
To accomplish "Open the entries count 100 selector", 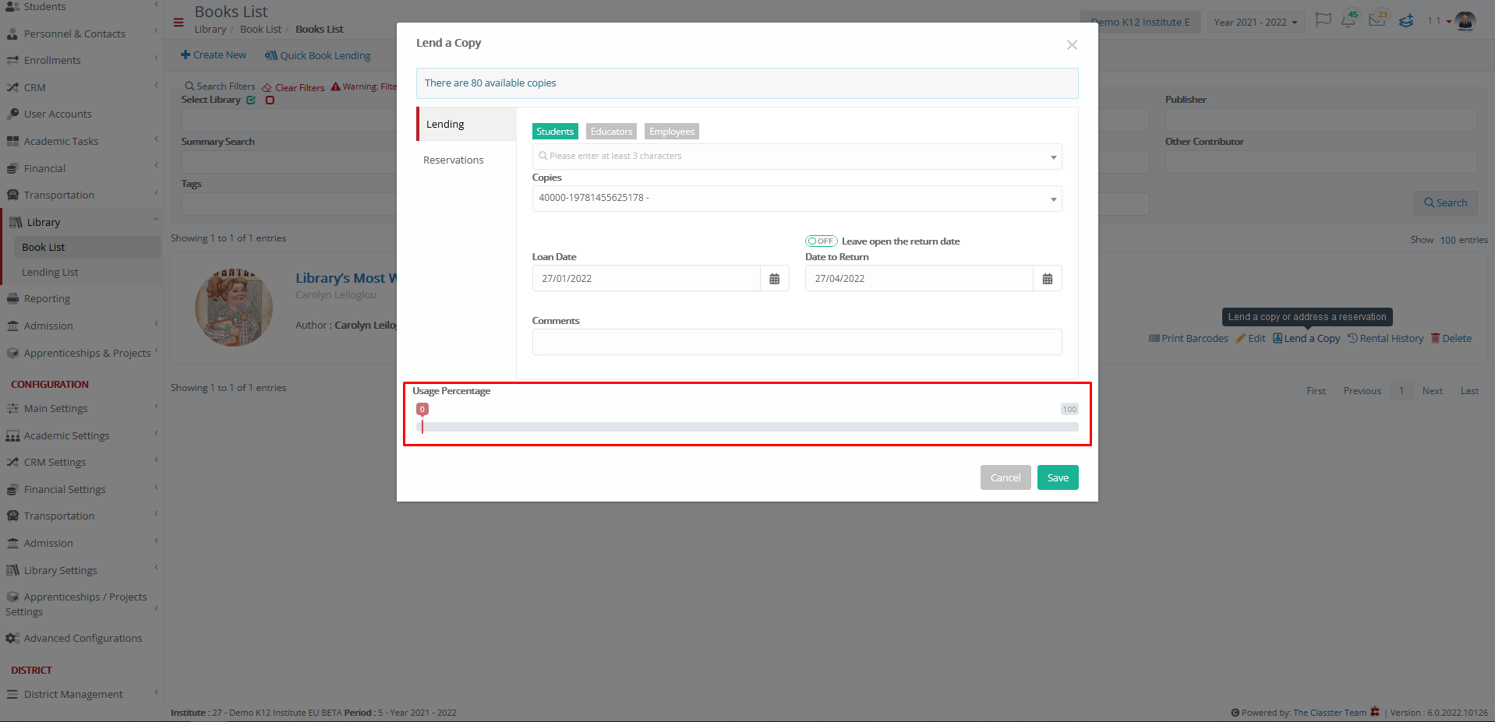I will 1447,240.
